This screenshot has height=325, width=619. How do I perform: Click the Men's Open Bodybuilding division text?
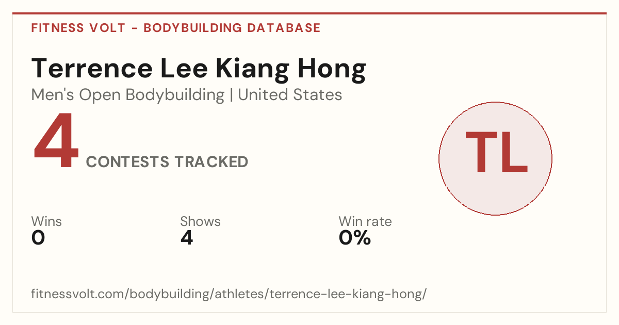point(128,95)
